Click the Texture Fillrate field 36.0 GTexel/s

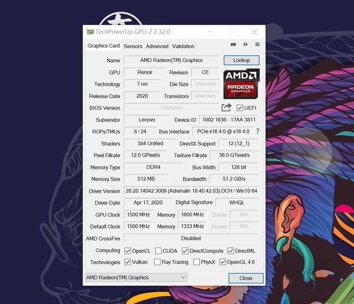235,155
